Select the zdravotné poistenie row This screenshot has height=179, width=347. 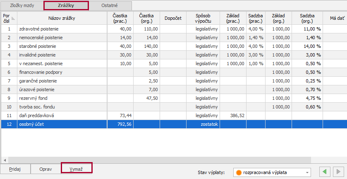62,29
